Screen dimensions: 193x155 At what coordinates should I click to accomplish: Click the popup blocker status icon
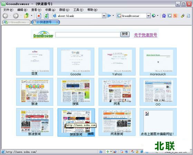point(122,152)
